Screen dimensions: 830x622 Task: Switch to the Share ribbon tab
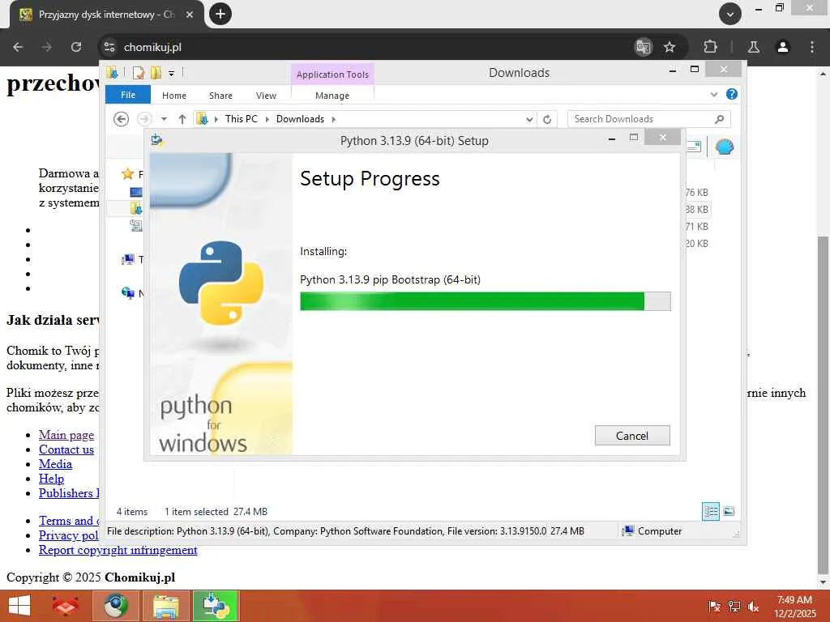pyautogui.click(x=220, y=96)
